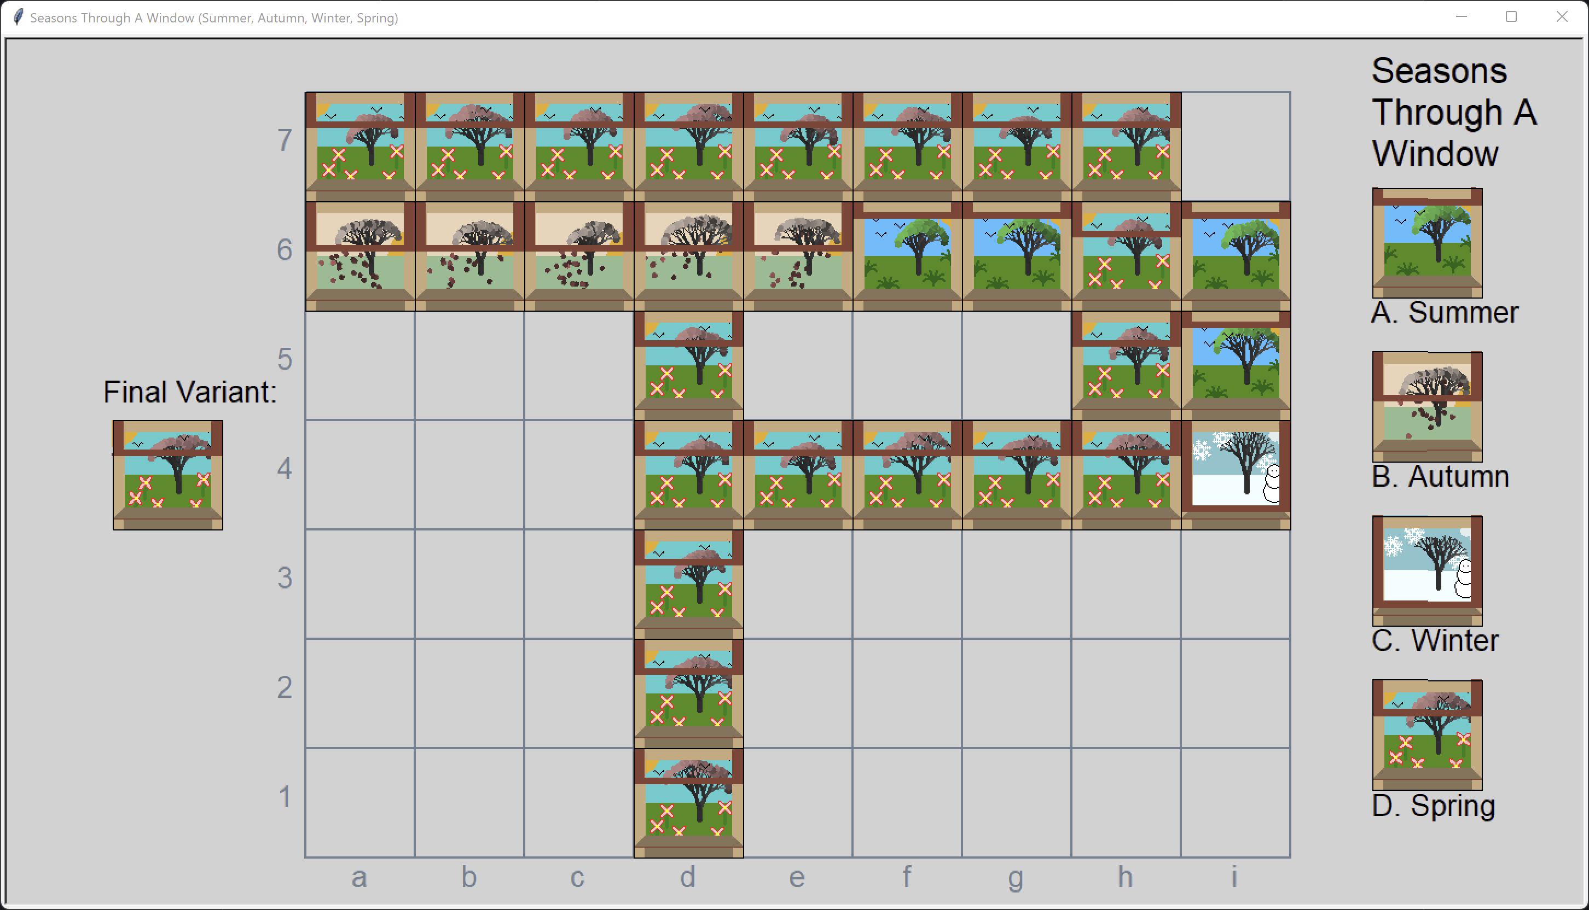Select the autumn tile at cell a6

tap(359, 256)
